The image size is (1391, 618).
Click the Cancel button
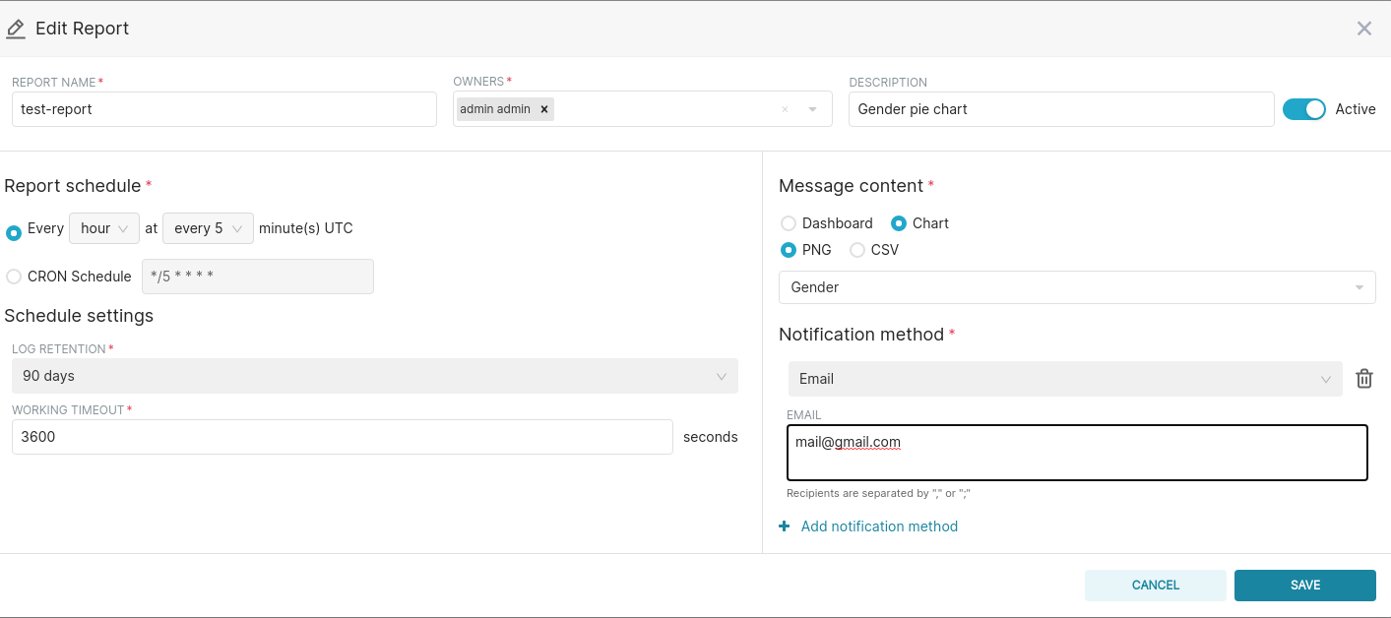point(1156,585)
